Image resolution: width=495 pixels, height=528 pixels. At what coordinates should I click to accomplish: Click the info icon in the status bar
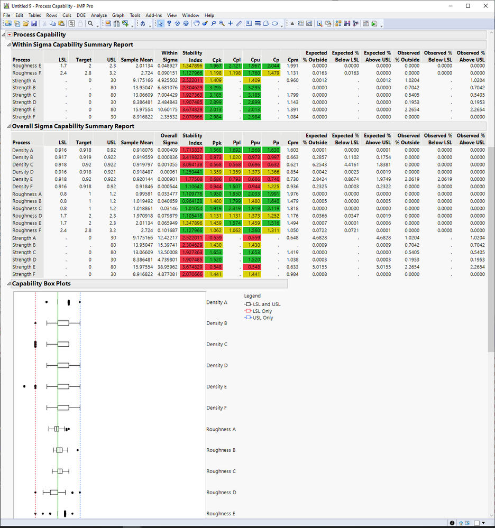pos(452,523)
